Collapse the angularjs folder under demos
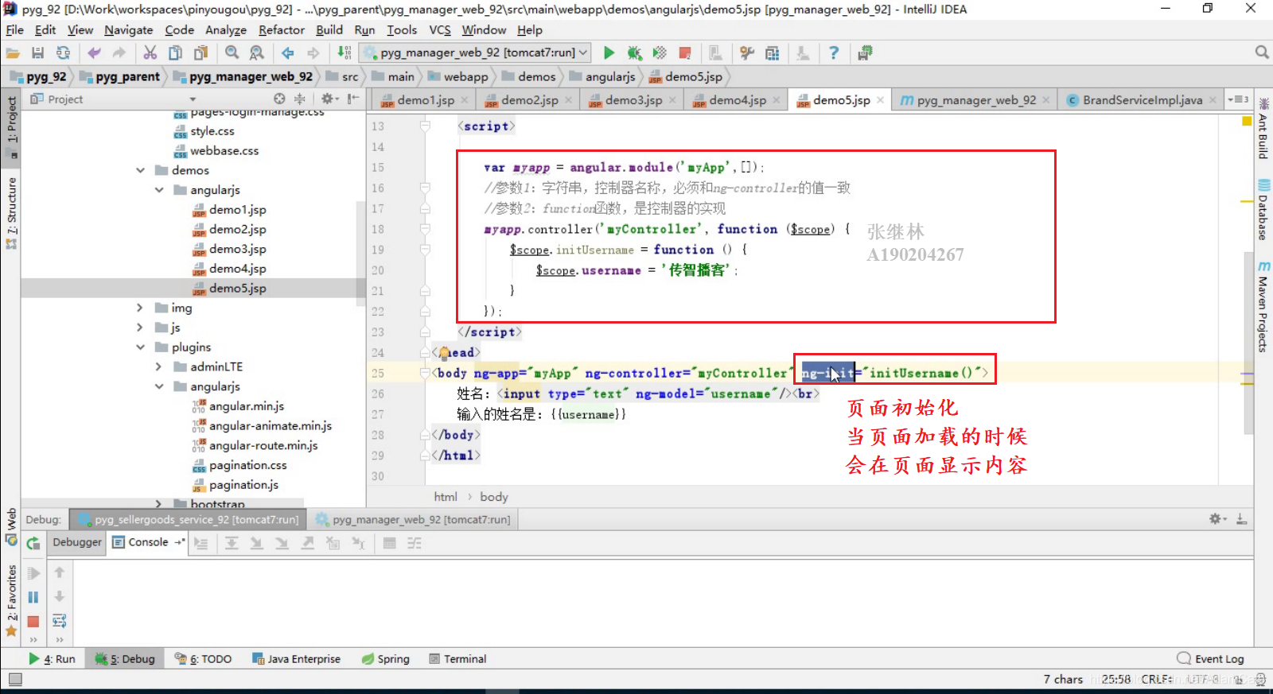 (159, 190)
